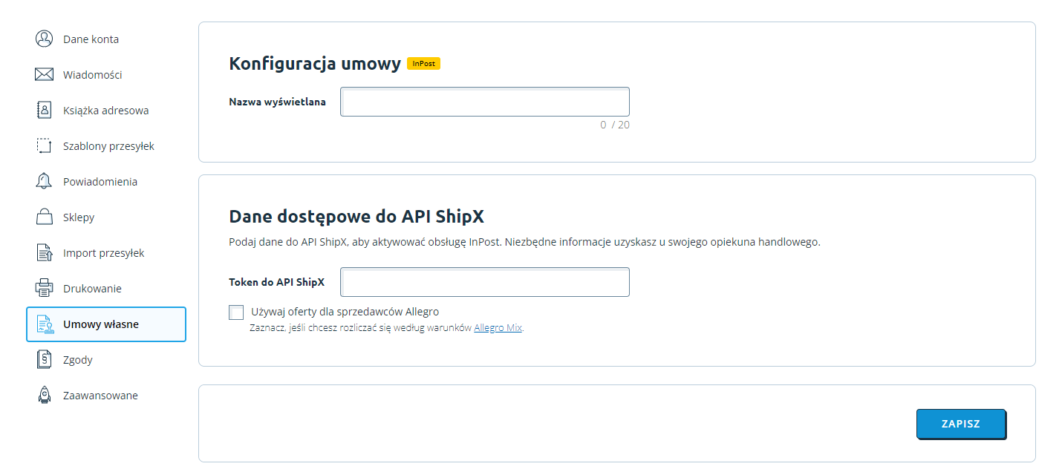Screen dimensions: 1062x475
Task: Click the Dane konta user icon
Action: click(45, 39)
